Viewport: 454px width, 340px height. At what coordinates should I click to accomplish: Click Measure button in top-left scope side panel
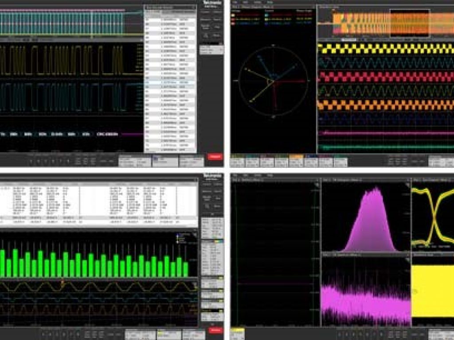tap(205, 19)
